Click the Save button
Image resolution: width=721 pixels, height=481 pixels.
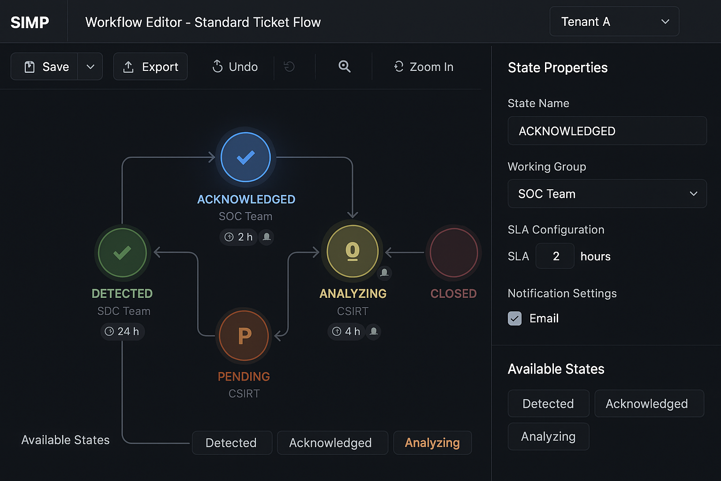48,66
